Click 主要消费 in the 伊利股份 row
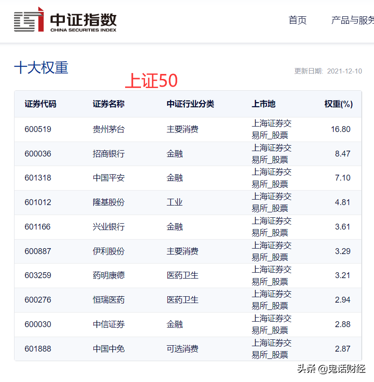 [182, 251]
